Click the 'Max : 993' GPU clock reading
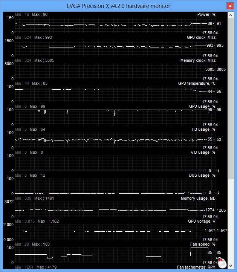The image size is (237, 272). [43, 37]
